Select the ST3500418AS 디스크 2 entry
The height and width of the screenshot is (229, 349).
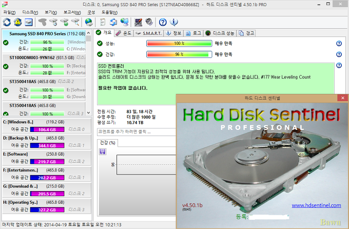pos(44,89)
